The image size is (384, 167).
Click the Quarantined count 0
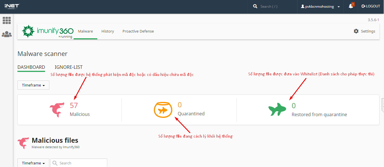[180, 105]
